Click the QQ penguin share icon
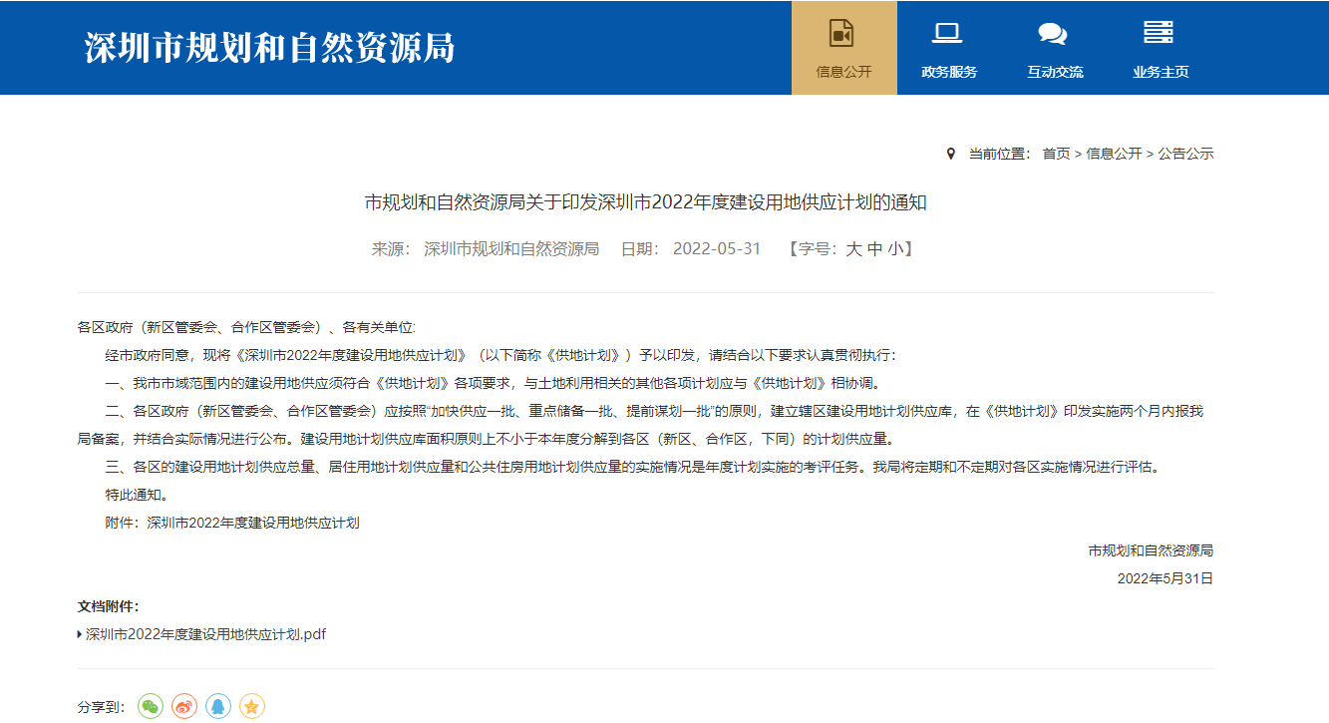Image resolution: width=1329 pixels, height=723 pixels. (x=218, y=706)
